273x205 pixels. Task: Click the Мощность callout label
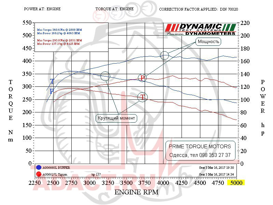point(208,42)
